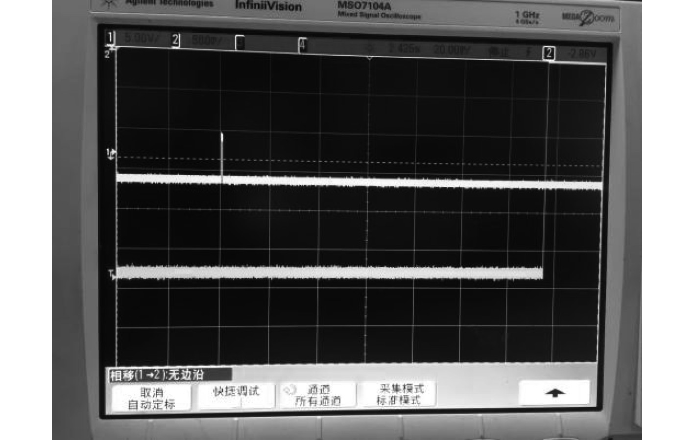Click the trigger level T marker on left edge

(x=112, y=274)
